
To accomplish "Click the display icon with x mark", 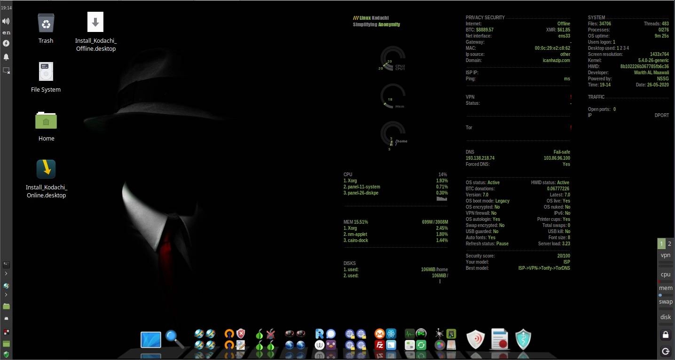I will coord(6,70).
